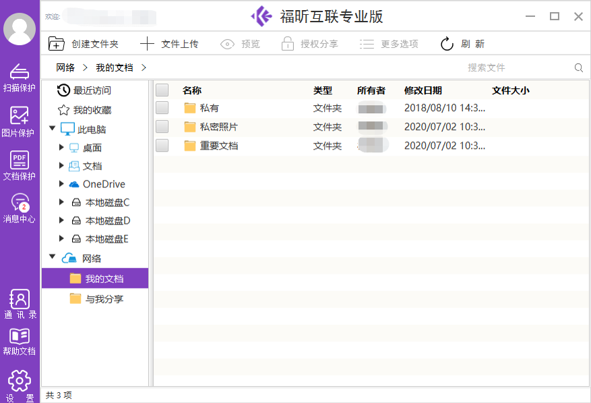Check the box for 重要文档 folder

point(162,146)
